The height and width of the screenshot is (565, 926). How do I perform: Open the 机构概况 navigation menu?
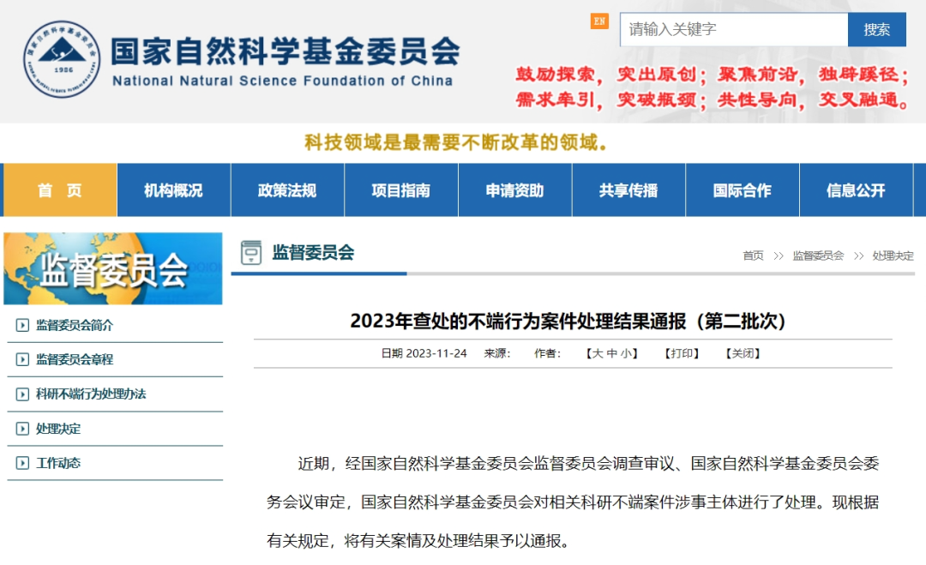[x=173, y=190]
